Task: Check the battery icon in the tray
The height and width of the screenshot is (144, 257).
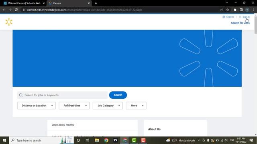Action: (217, 140)
